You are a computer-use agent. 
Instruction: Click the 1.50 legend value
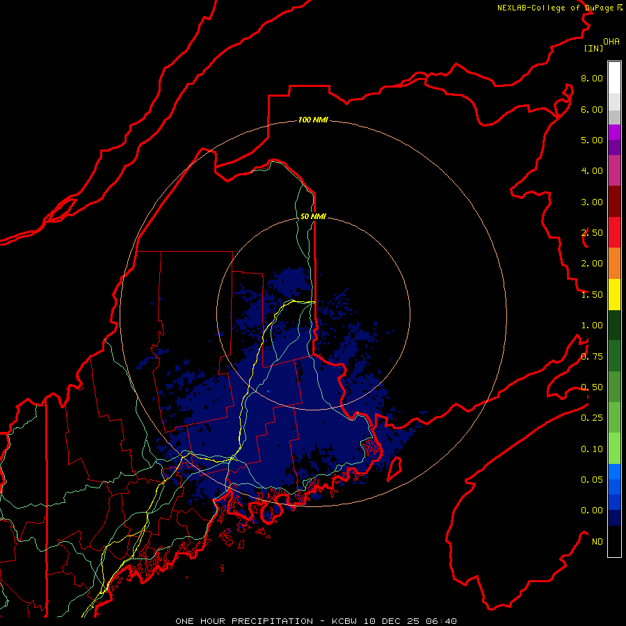point(592,295)
